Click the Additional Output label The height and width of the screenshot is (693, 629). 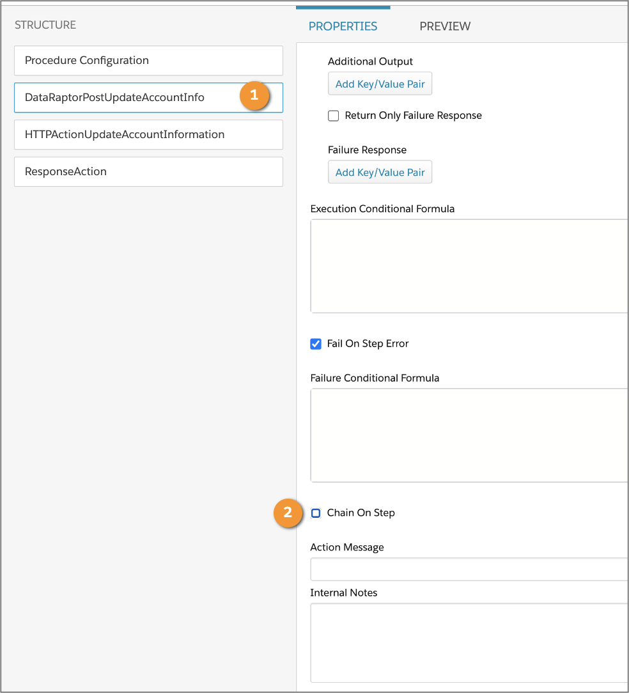click(370, 61)
